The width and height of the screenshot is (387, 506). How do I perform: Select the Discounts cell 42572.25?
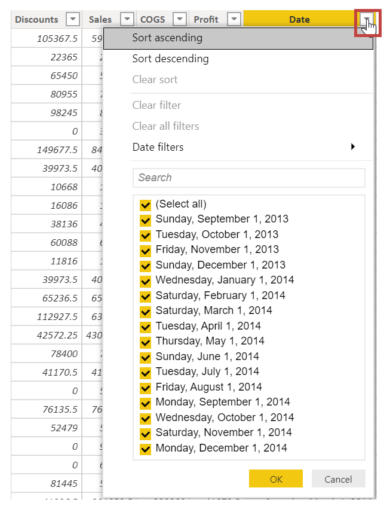point(47,336)
